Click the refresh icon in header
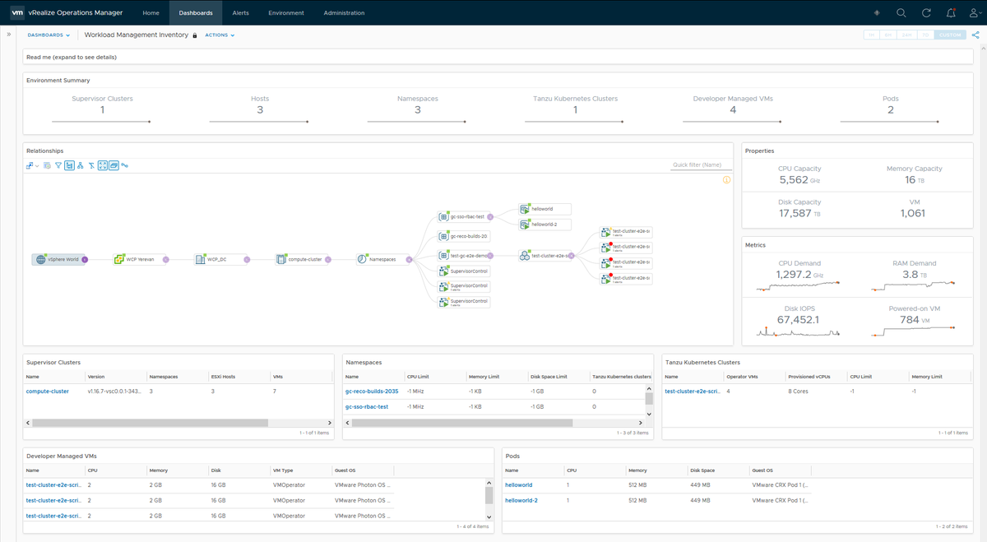 [x=926, y=13]
